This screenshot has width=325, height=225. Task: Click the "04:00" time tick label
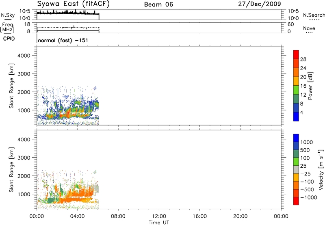point(77,216)
